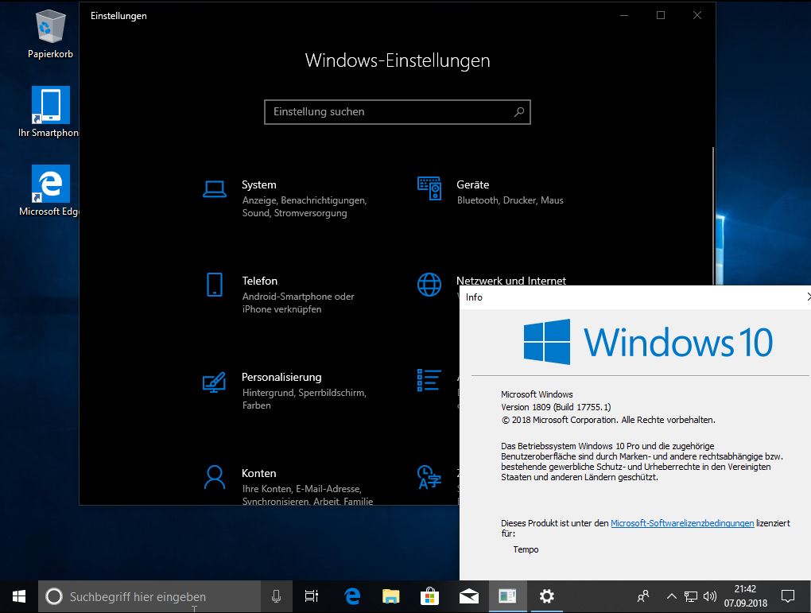The width and height of the screenshot is (811, 613).
Task: Open the Konten category title
Action: tap(258, 473)
